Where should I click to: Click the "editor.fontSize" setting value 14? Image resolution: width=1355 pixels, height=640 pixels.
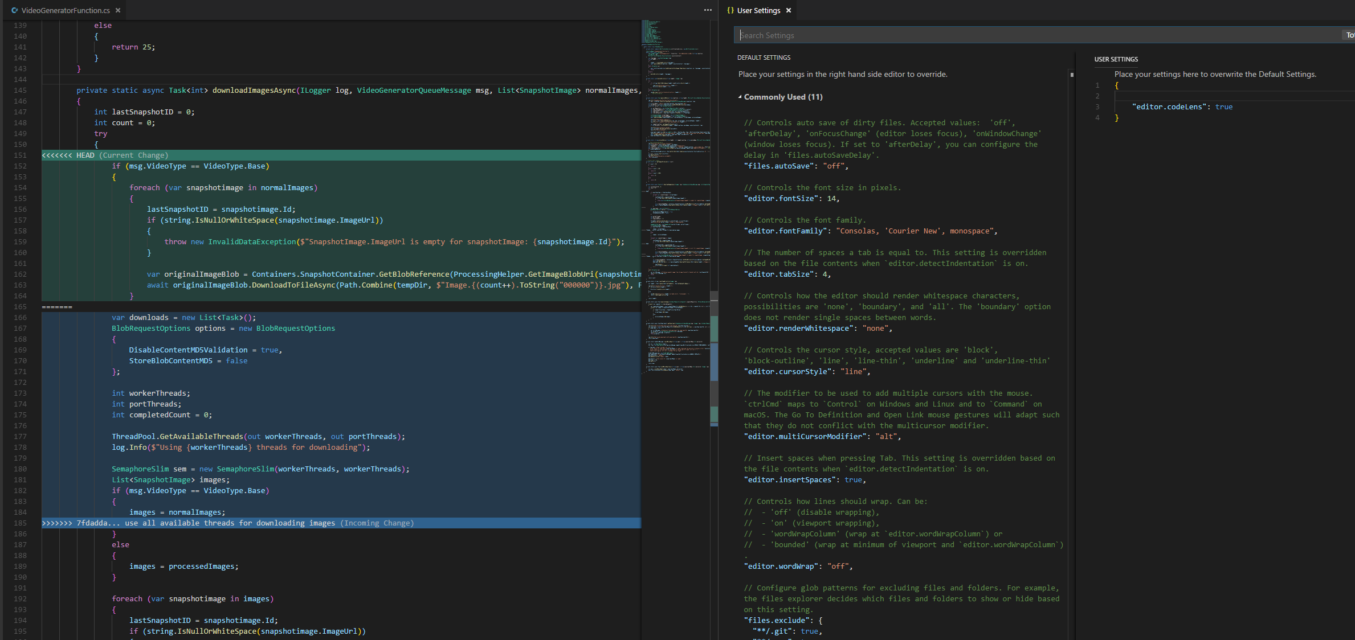pos(833,198)
